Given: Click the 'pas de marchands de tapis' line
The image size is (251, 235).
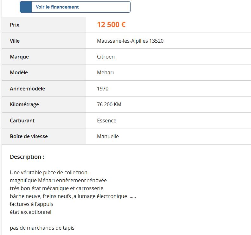Looking at the screenshot, I should click(42, 228).
